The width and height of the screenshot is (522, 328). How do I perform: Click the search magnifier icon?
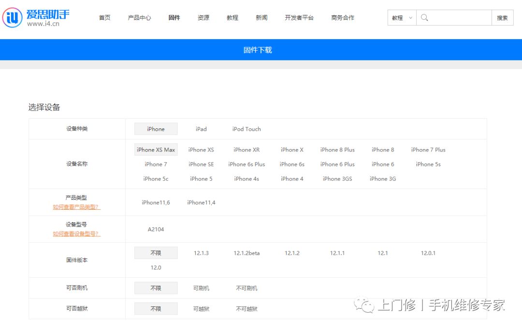click(424, 18)
